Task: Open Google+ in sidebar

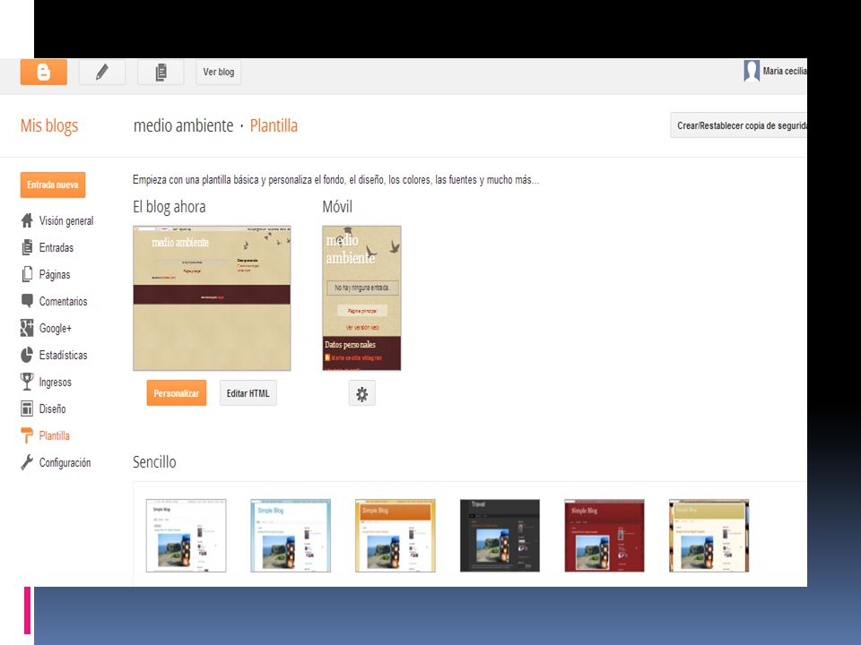Action: pyautogui.click(x=55, y=329)
